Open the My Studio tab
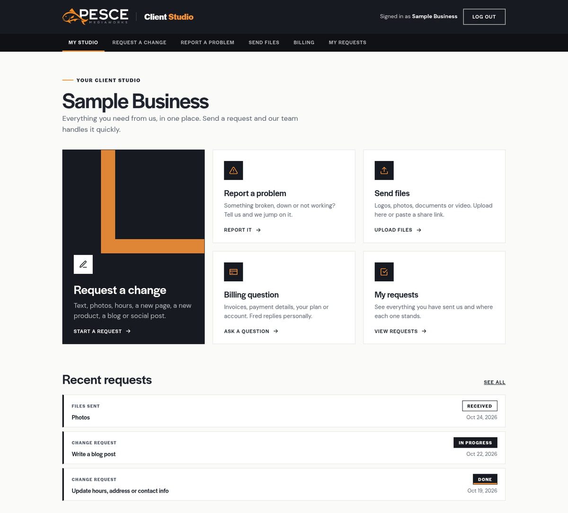568x513 pixels. pos(83,43)
